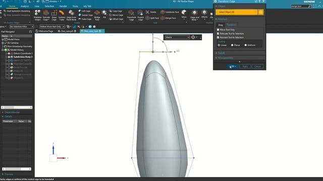Open the Render ribbon tab

[x=63, y=7]
